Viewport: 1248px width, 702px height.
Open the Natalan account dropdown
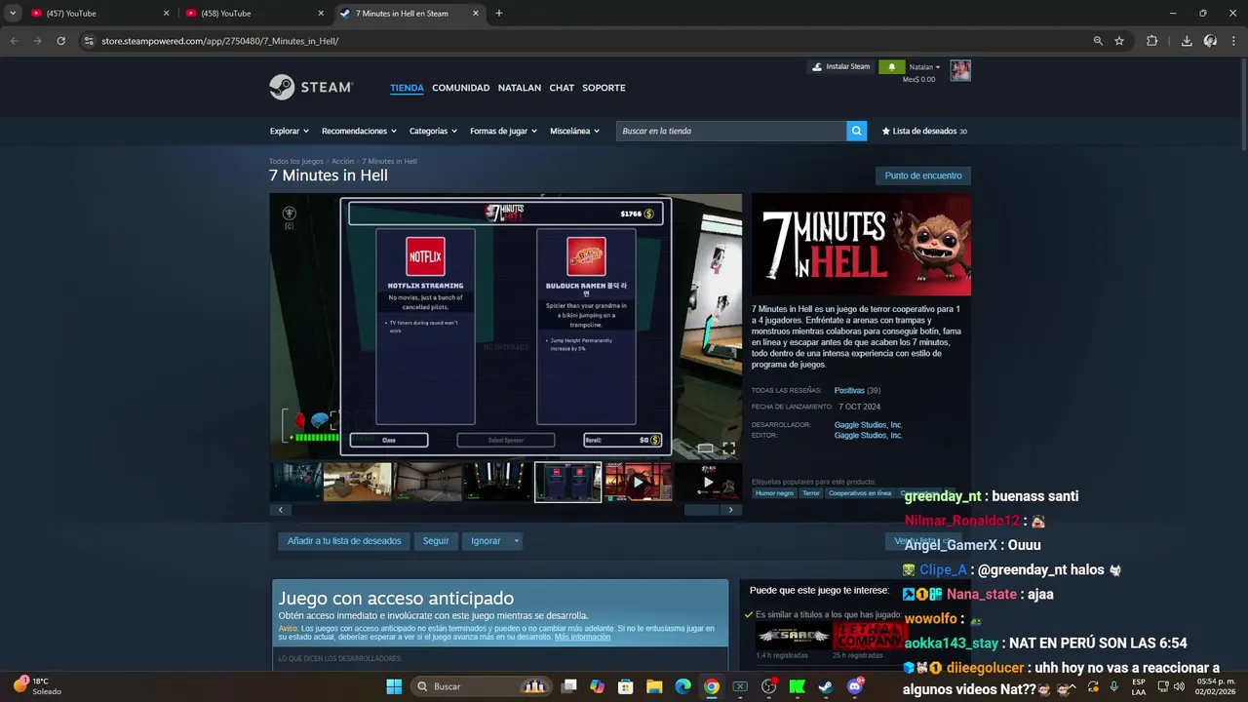pyautogui.click(x=924, y=67)
